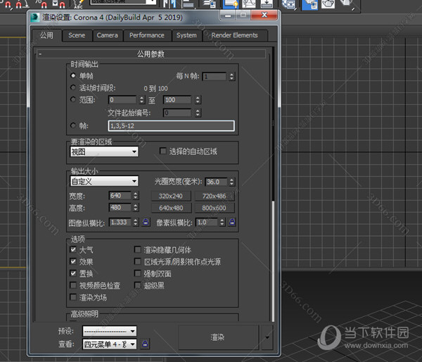422x362 pixels.
Task: Switch to the Performance tab
Action: [147, 35]
